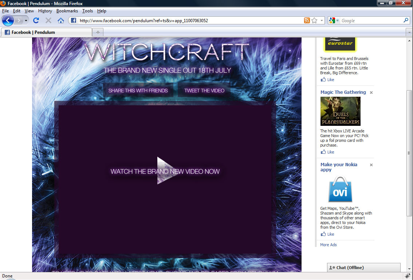413x280 pixels.
Task: Click text 'THE BRAND NEW SINGLE OUT 18TH JULY'
Action: [x=167, y=71]
